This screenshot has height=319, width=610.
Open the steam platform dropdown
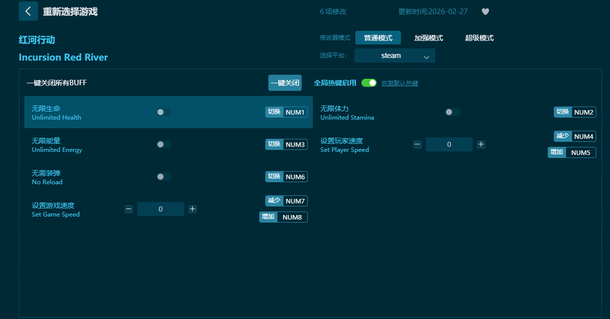tap(394, 56)
